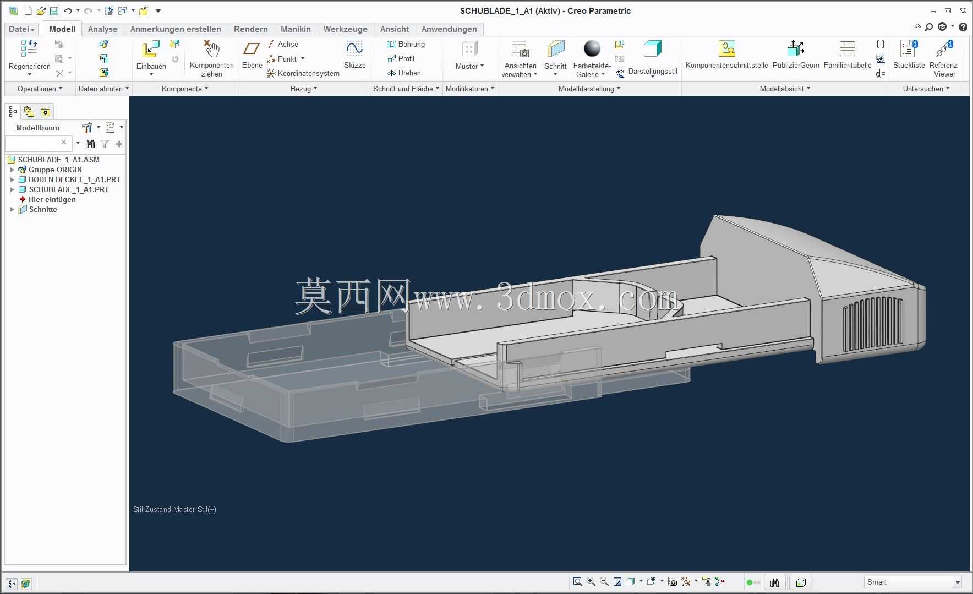Insert an Achse datum axis

pyautogui.click(x=282, y=44)
